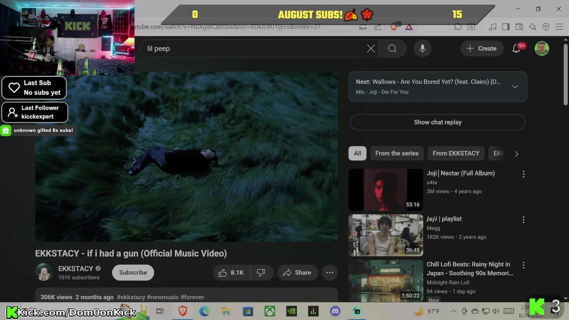Click the Brave VPN shield icon

pos(546,27)
